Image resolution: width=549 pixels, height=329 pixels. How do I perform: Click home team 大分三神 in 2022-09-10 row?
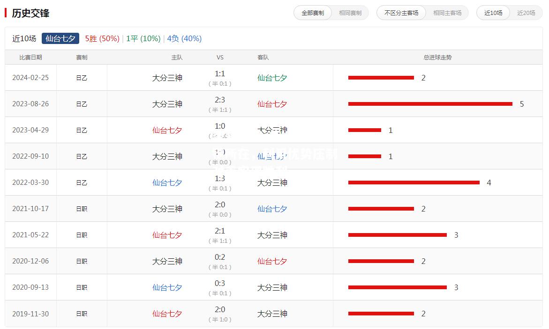tap(167, 156)
